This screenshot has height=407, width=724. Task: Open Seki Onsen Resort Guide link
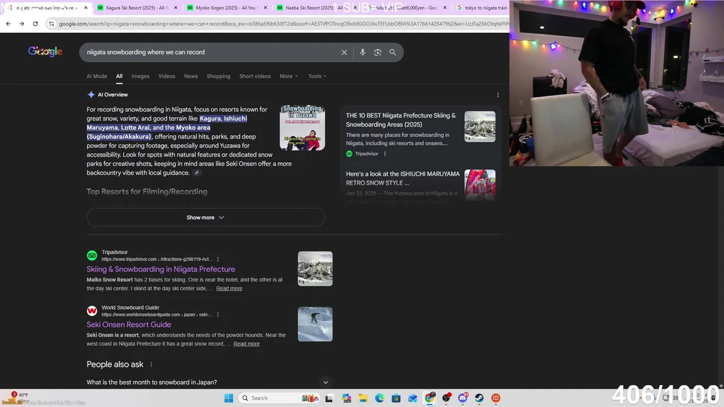pyautogui.click(x=128, y=324)
